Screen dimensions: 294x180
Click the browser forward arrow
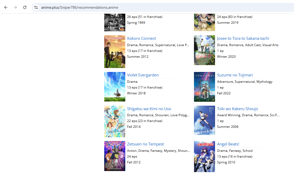(15, 7)
